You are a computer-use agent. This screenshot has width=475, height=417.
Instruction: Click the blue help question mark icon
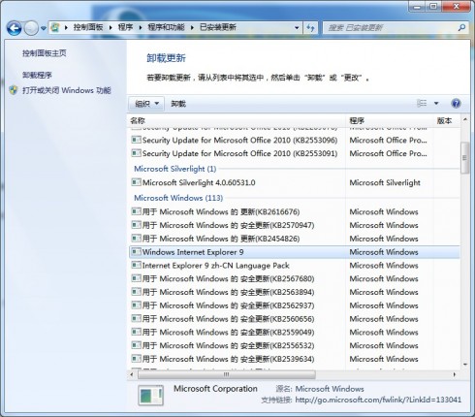(456, 104)
